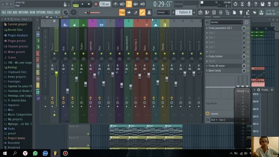Click the floppy disk save icon

(262, 4)
